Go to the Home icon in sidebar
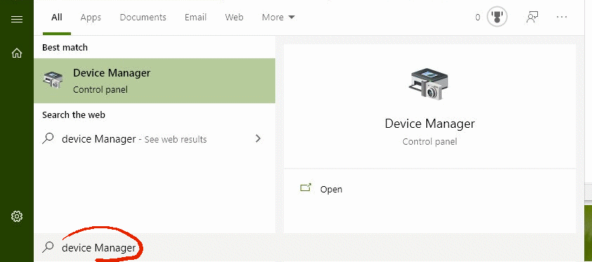Image resolution: width=592 pixels, height=262 pixels. pos(17,53)
